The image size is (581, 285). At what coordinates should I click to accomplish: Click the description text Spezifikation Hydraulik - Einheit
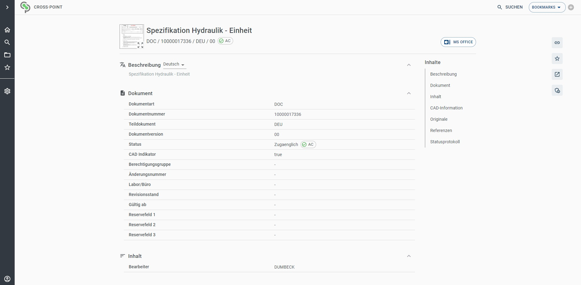coord(159,74)
